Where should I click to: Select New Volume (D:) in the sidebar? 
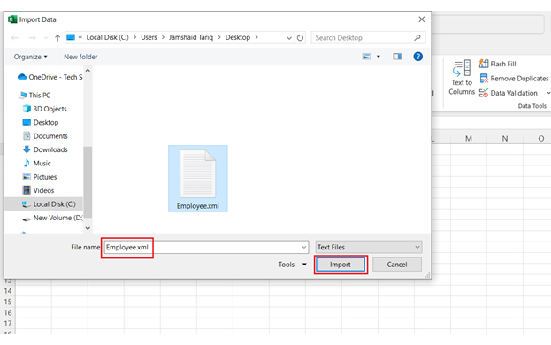52,218
